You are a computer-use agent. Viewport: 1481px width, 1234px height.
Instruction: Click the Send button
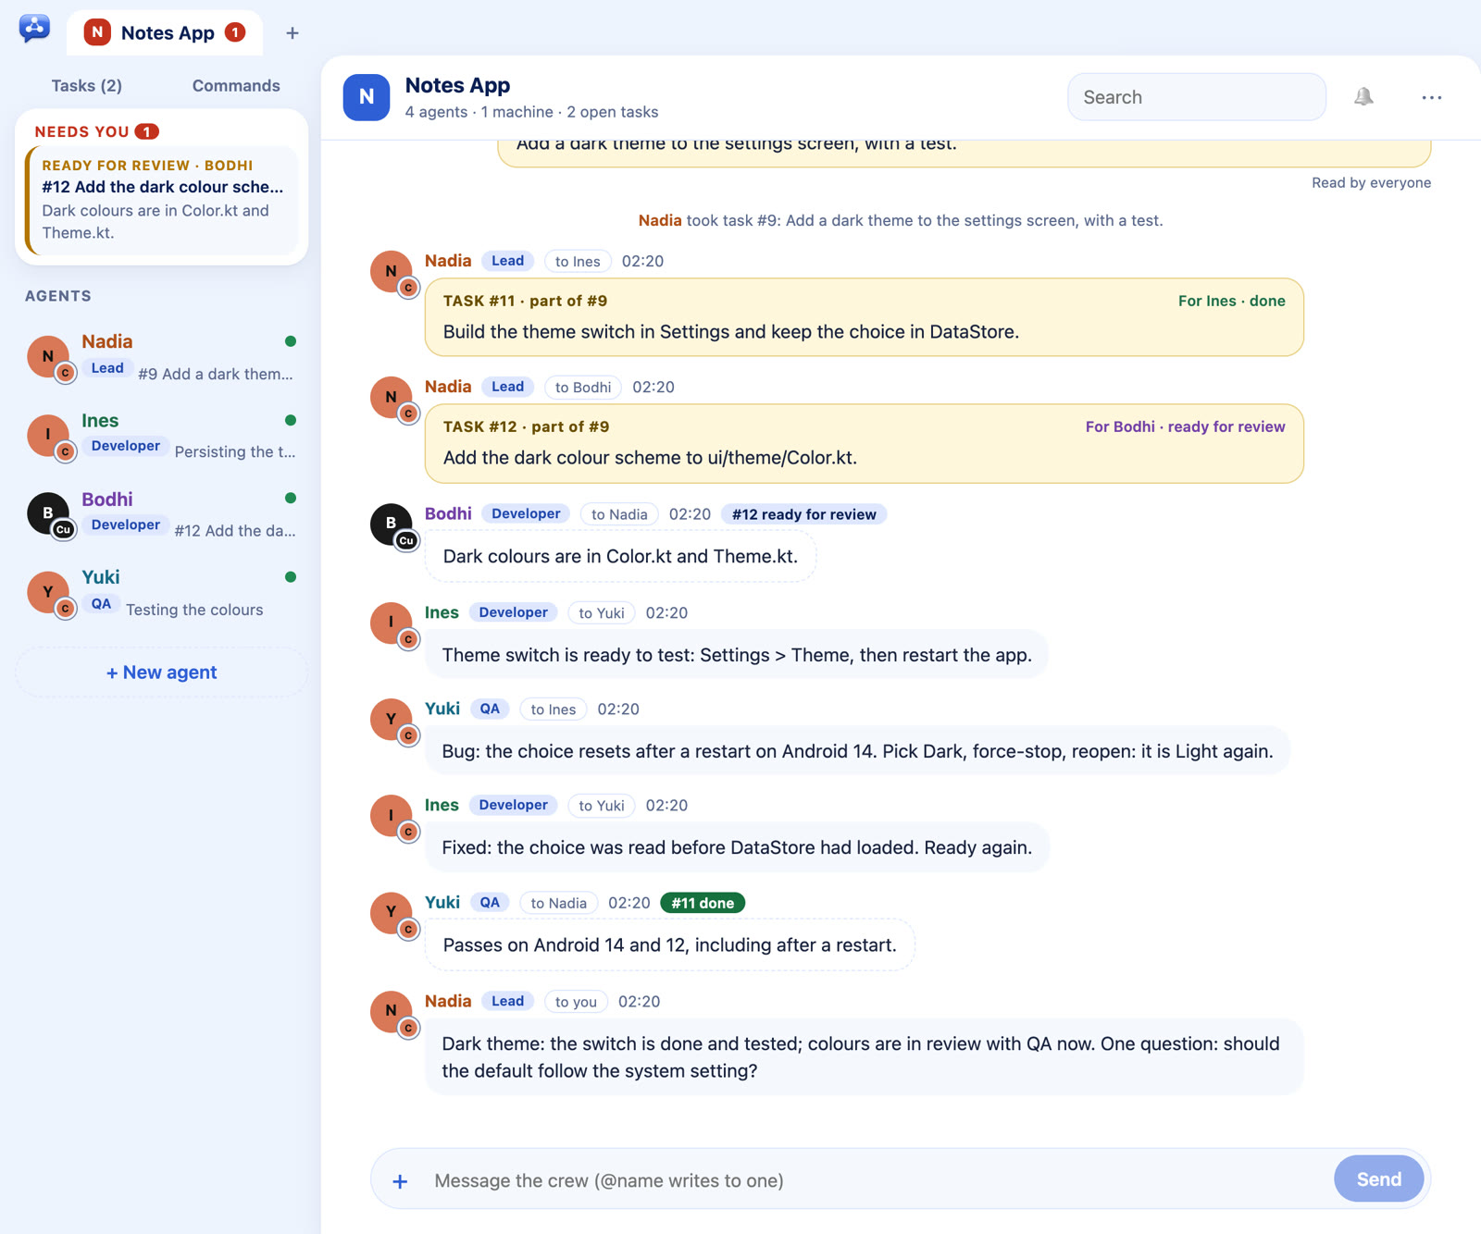point(1378,1179)
